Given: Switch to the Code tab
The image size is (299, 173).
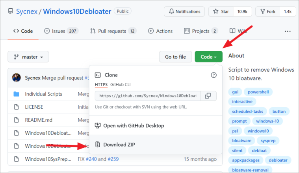Looking at the screenshot, I should coord(23,31).
